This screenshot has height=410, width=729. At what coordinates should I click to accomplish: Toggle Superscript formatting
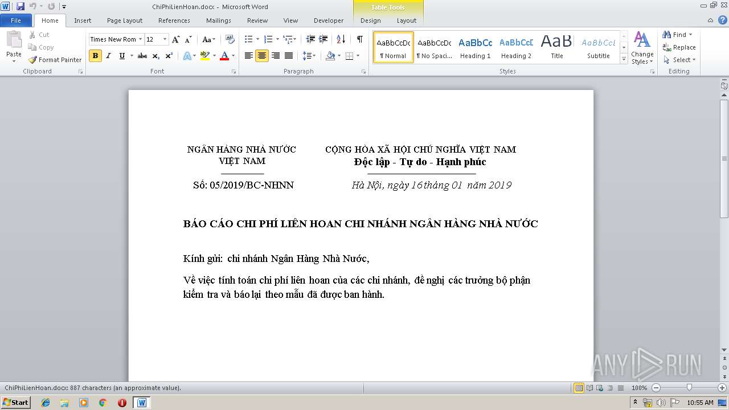(x=169, y=56)
